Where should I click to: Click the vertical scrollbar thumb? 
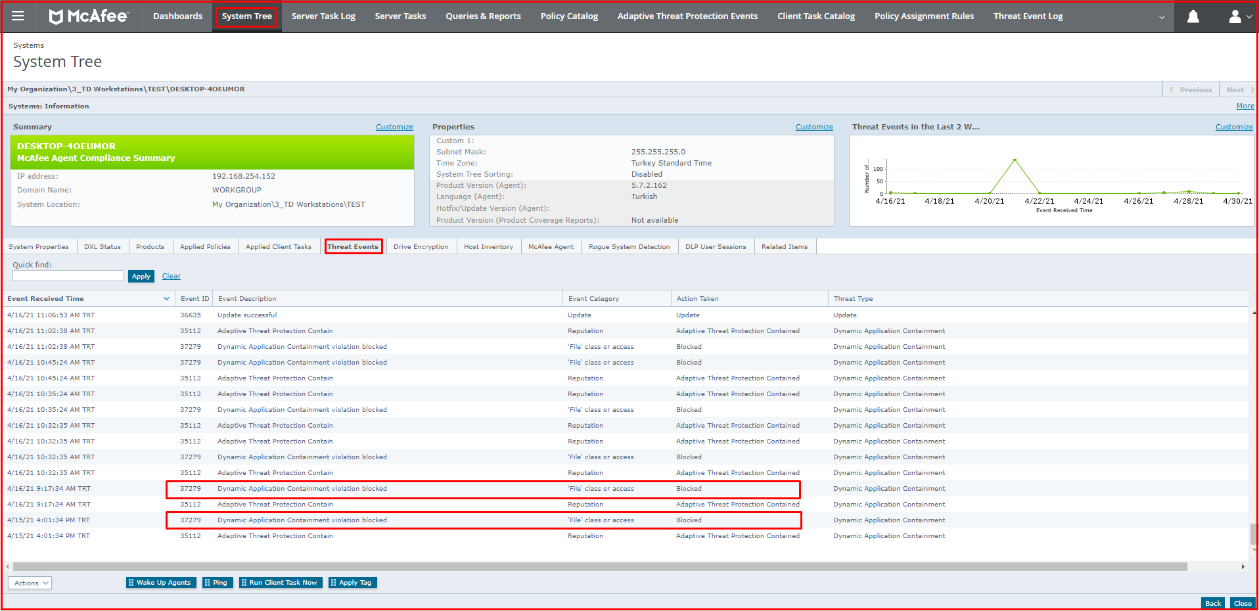pos(1254,534)
